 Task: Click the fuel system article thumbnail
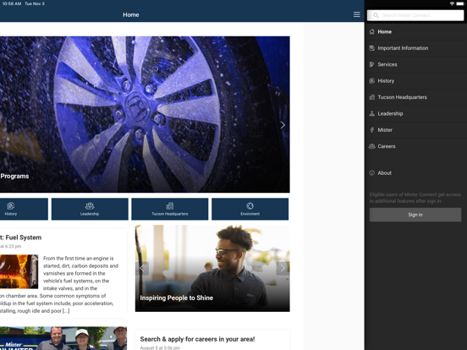point(19,271)
